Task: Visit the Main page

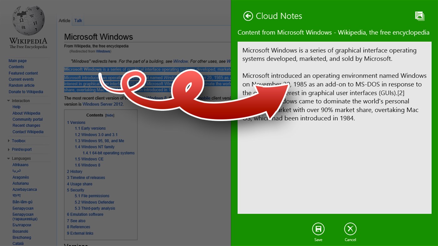Action: (x=18, y=60)
